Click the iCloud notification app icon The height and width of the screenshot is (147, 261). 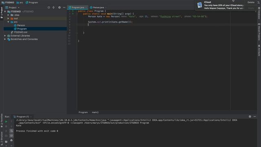(199, 5)
